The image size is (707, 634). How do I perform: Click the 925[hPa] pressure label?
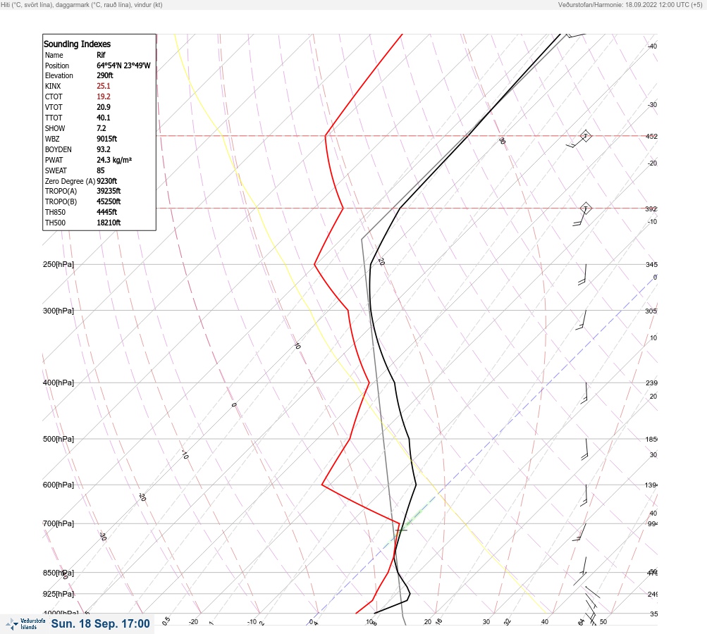click(59, 594)
